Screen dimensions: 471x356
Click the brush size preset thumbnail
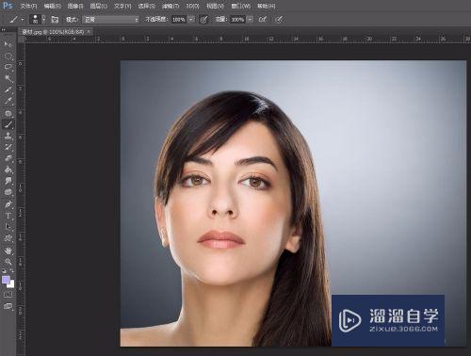[36, 19]
